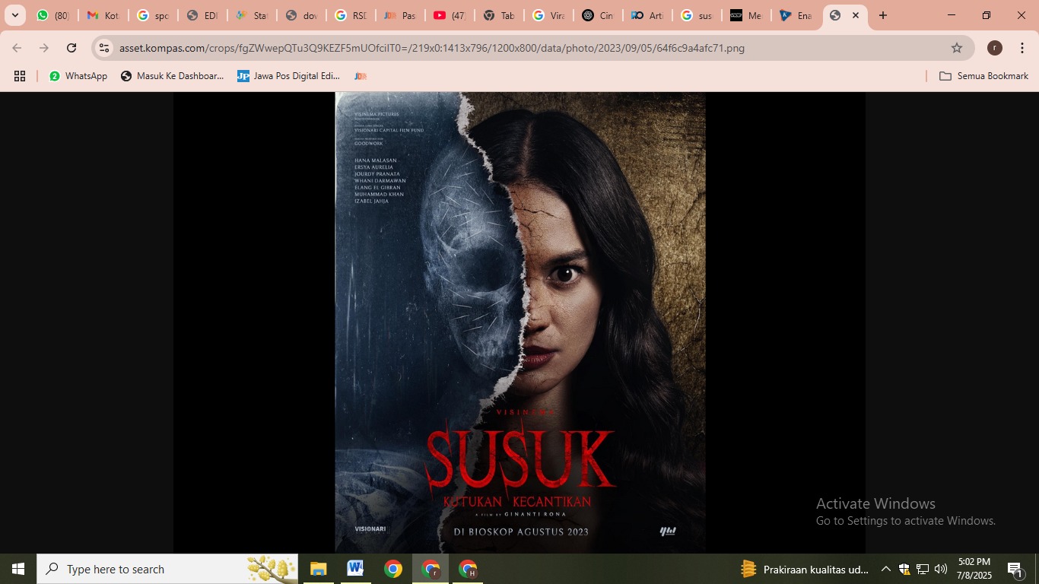Switch to the 'Cin' tab
1039x584 pixels.
tap(598, 15)
